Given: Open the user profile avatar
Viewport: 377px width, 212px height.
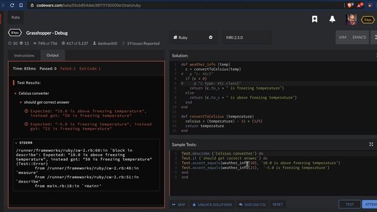Looking at the screenshot, I should coord(351,19).
